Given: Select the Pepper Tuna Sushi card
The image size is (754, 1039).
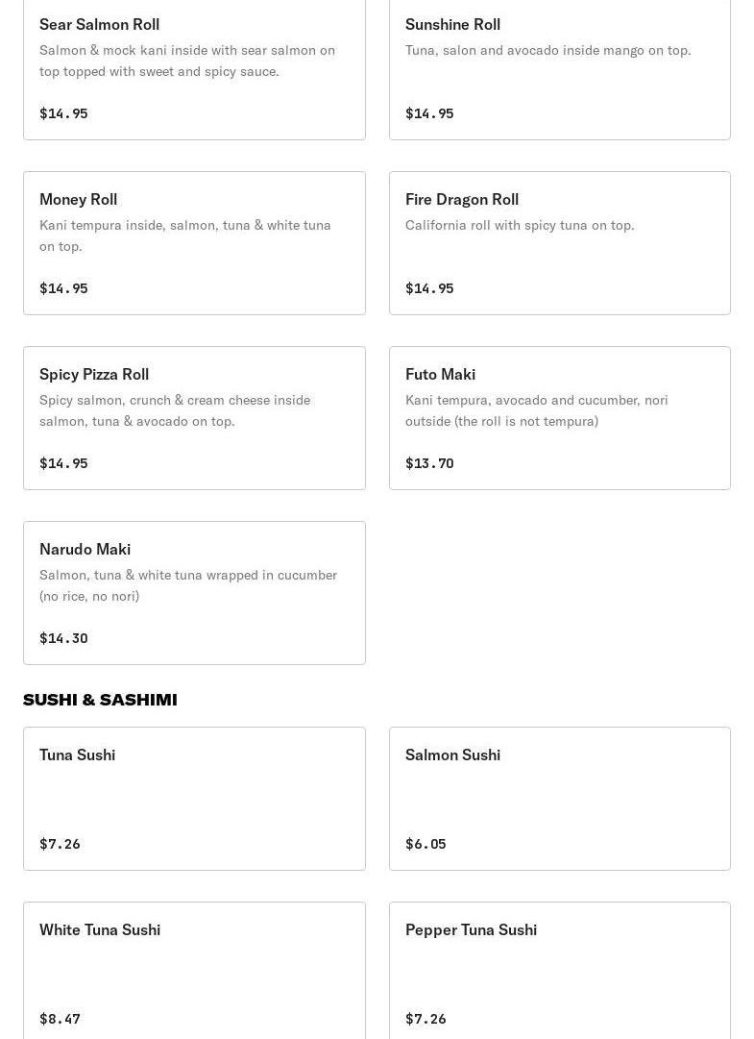Looking at the screenshot, I should tap(560, 971).
